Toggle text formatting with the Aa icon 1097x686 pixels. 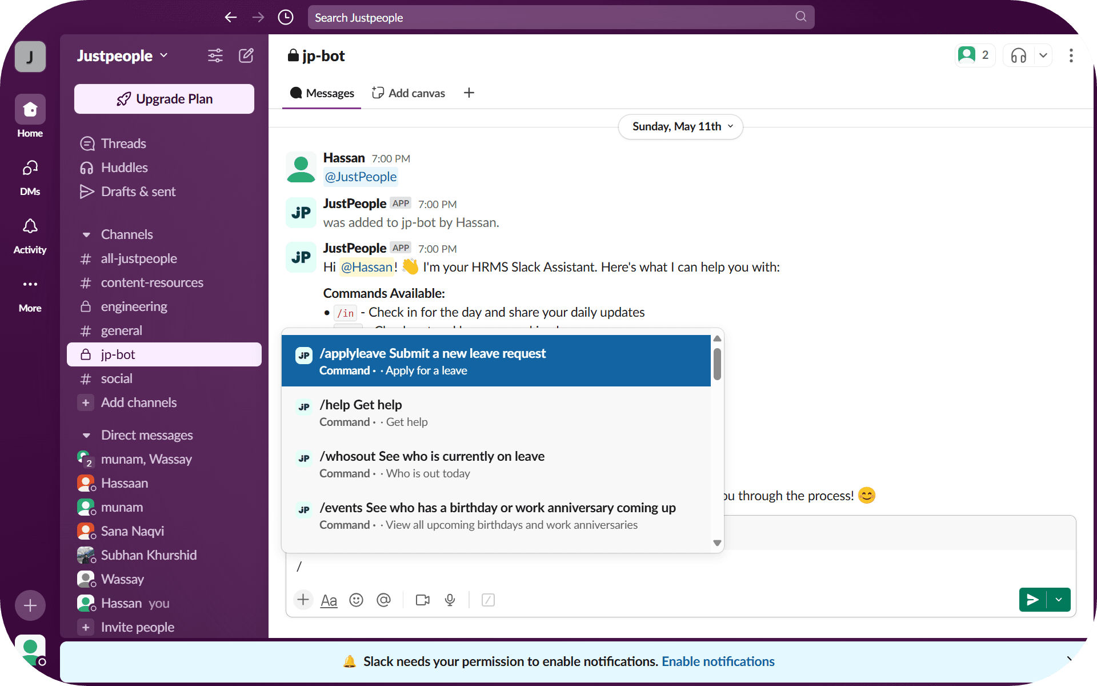pyautogui.click(x=329, y=600)
